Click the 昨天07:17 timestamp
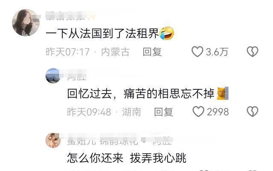Screen dimensions: 273x171 [x=68, y=52]
